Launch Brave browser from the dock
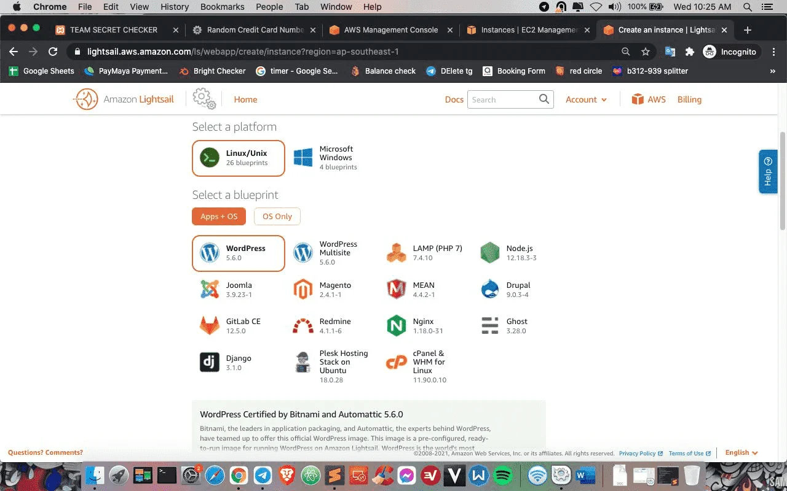The image size is (787, 491). coord(287,475)
